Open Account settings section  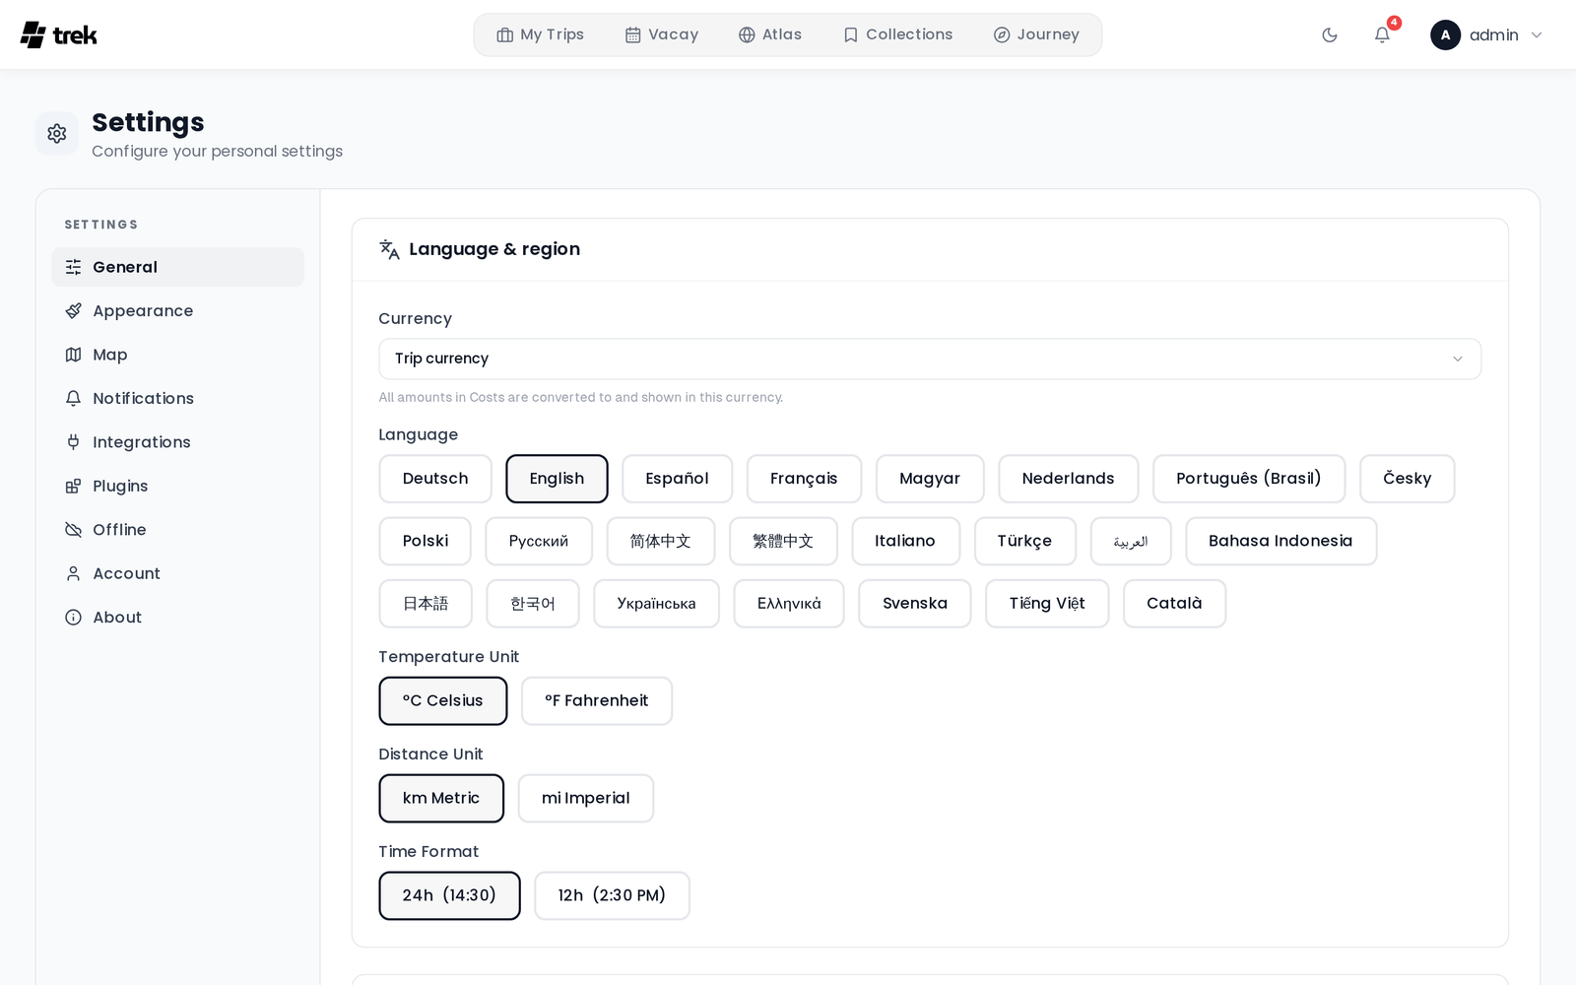click(177, 573)
